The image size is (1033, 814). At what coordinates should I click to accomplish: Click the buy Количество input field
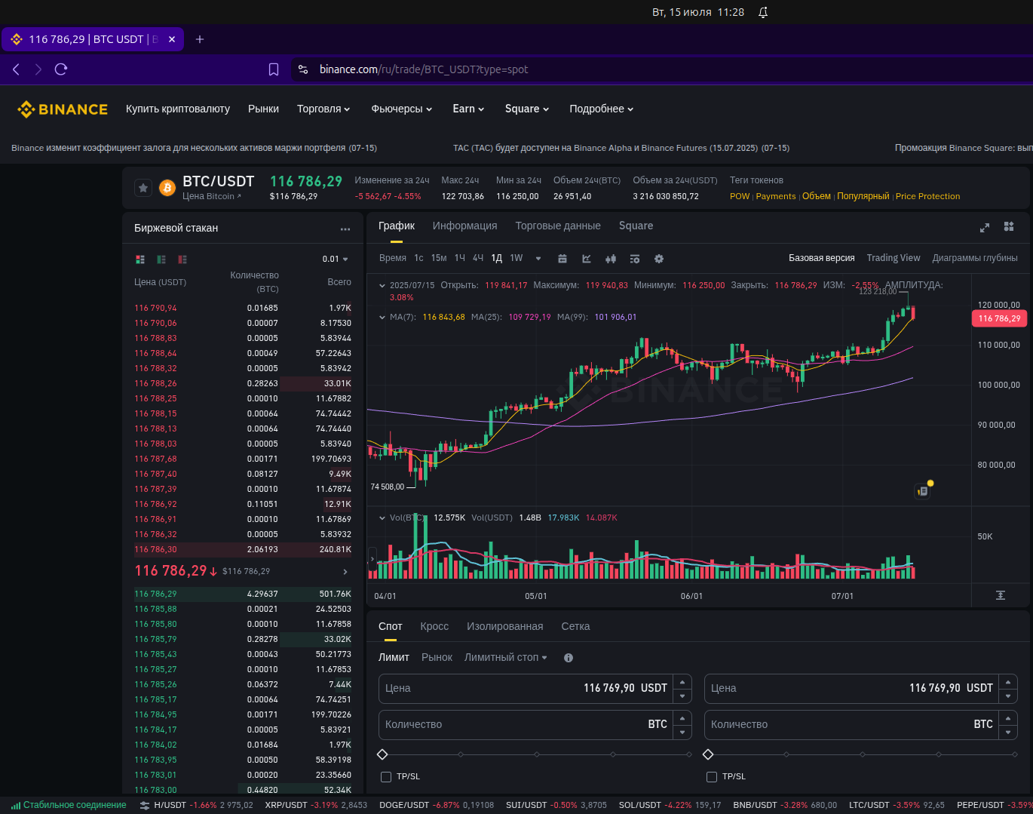point(520,724)
